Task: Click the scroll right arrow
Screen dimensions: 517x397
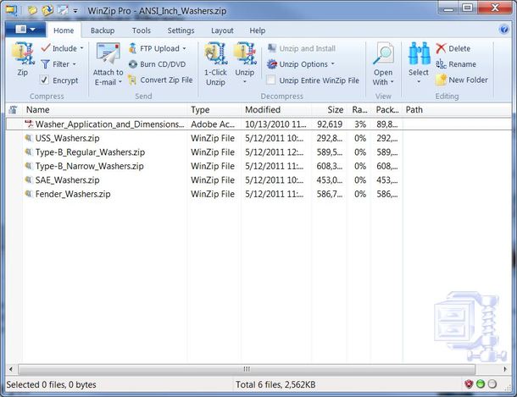Action: pos(505,369)
